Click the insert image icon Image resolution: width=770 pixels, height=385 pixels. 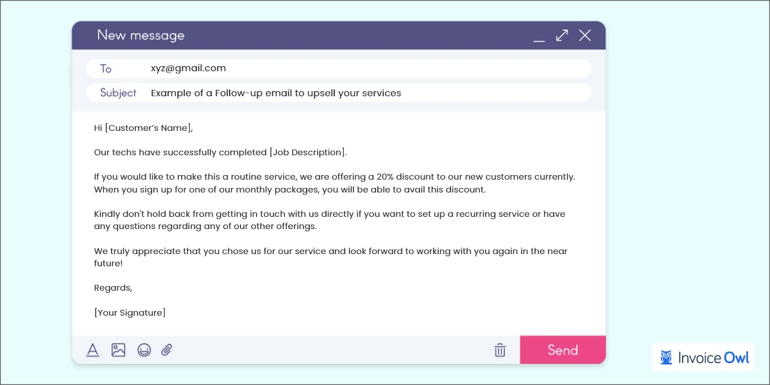(x=118, y=350)
